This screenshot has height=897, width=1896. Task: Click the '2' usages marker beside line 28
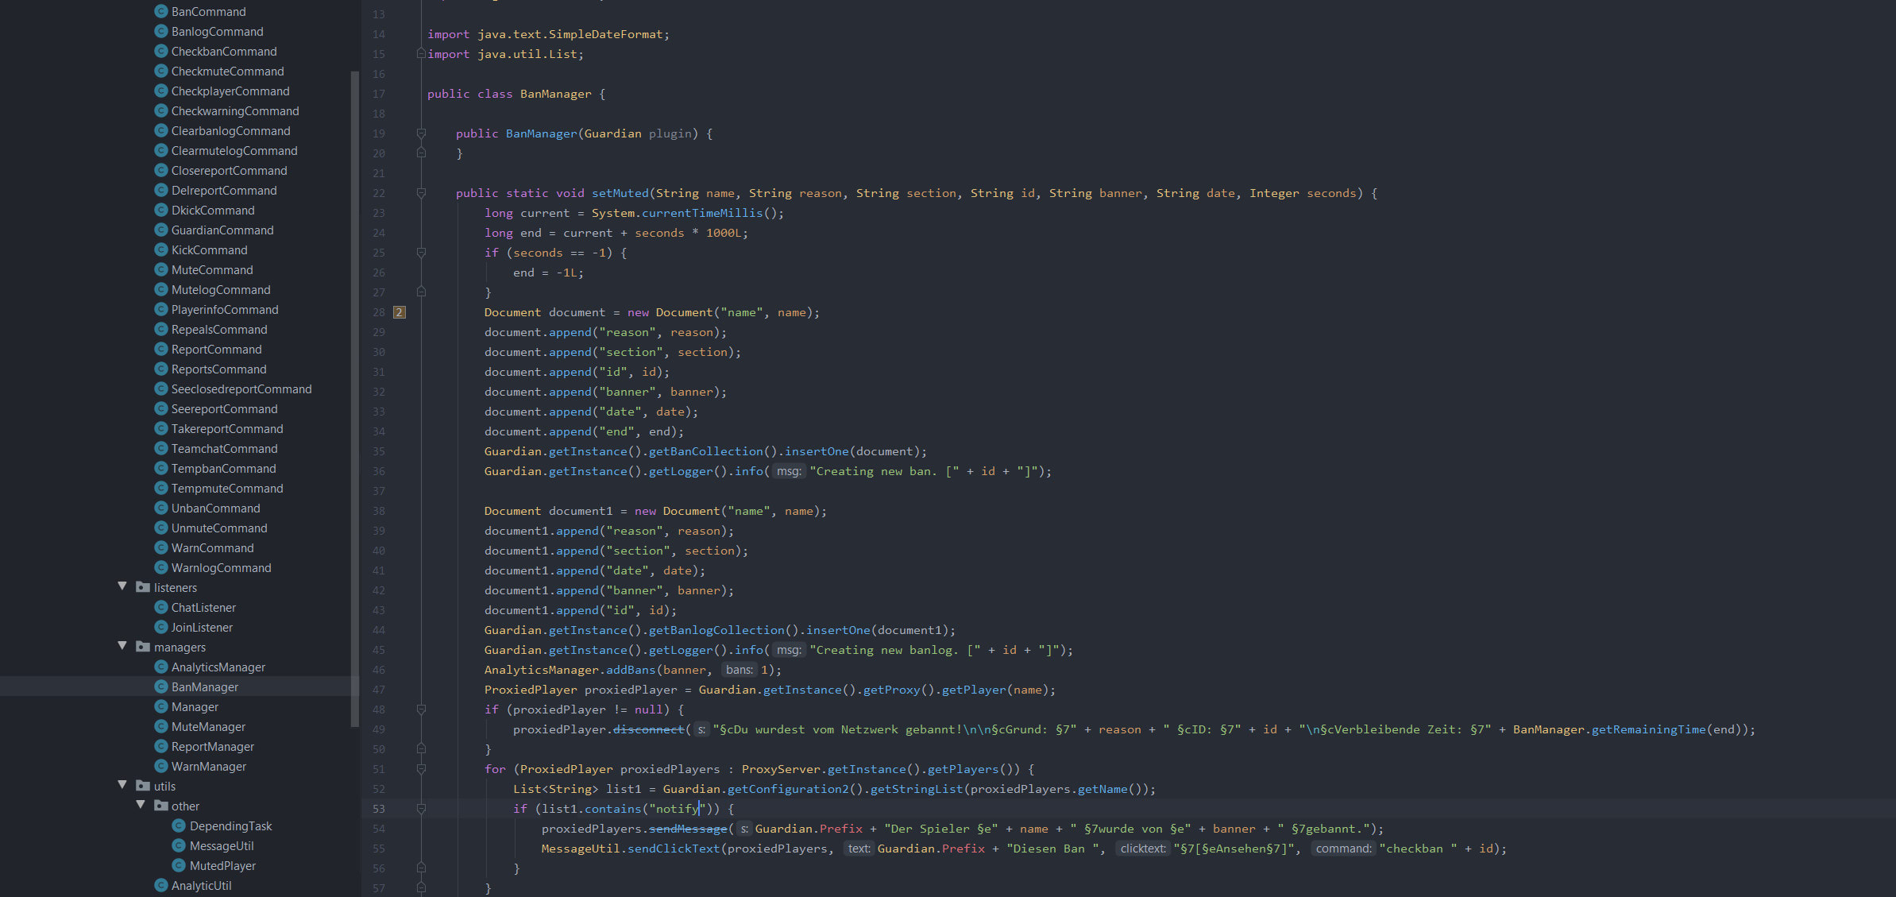click(x=399, y=312)
